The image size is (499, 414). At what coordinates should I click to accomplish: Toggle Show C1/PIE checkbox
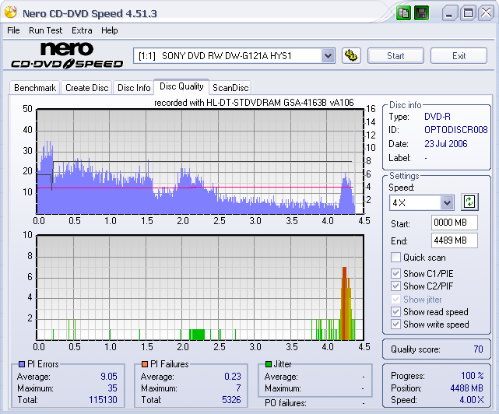point(396,273)
